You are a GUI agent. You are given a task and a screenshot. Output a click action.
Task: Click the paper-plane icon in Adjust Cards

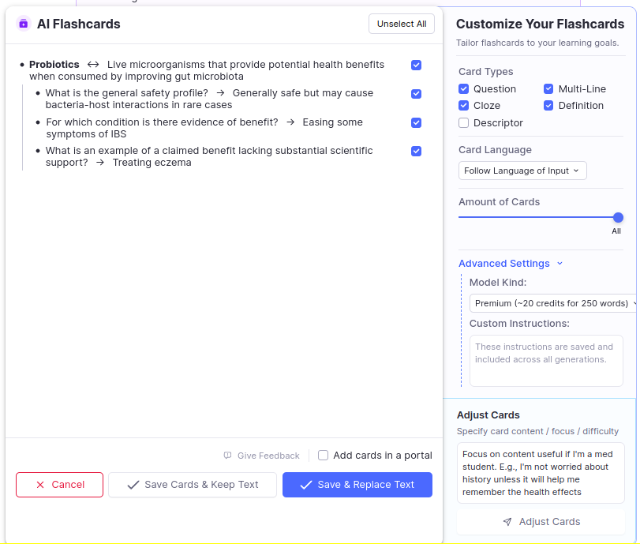click(507, 522)
